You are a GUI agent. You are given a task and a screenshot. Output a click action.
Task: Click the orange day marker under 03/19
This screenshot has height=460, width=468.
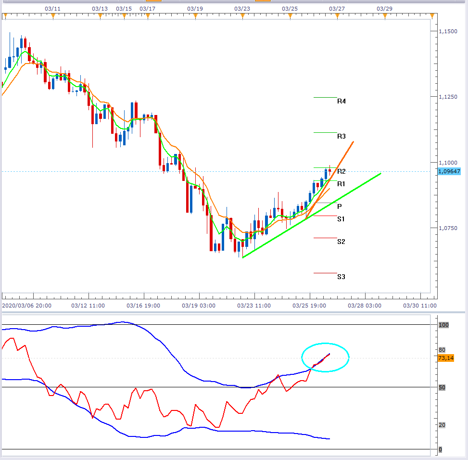(195, 16)
